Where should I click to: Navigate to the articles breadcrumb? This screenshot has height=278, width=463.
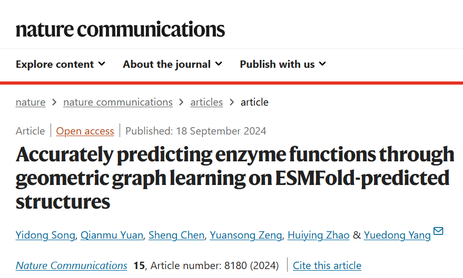206,102
